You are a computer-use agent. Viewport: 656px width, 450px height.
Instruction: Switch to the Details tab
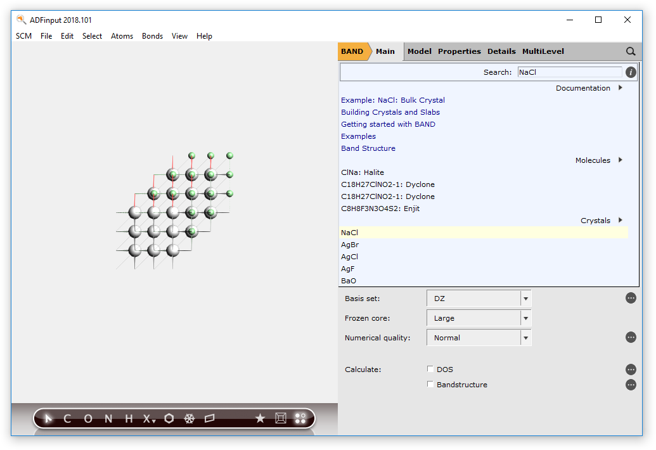point(501,51)
